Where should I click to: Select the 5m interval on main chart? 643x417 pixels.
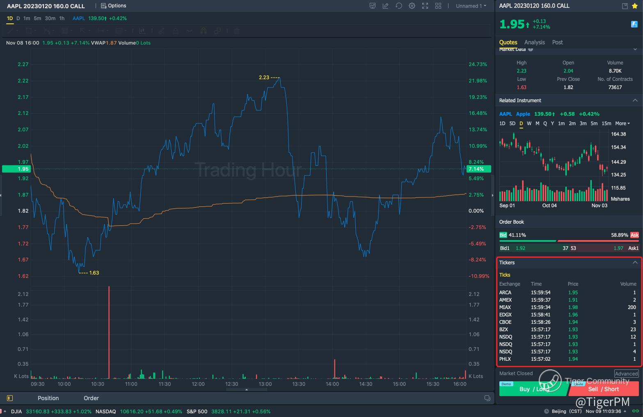[x=37, y=18]
